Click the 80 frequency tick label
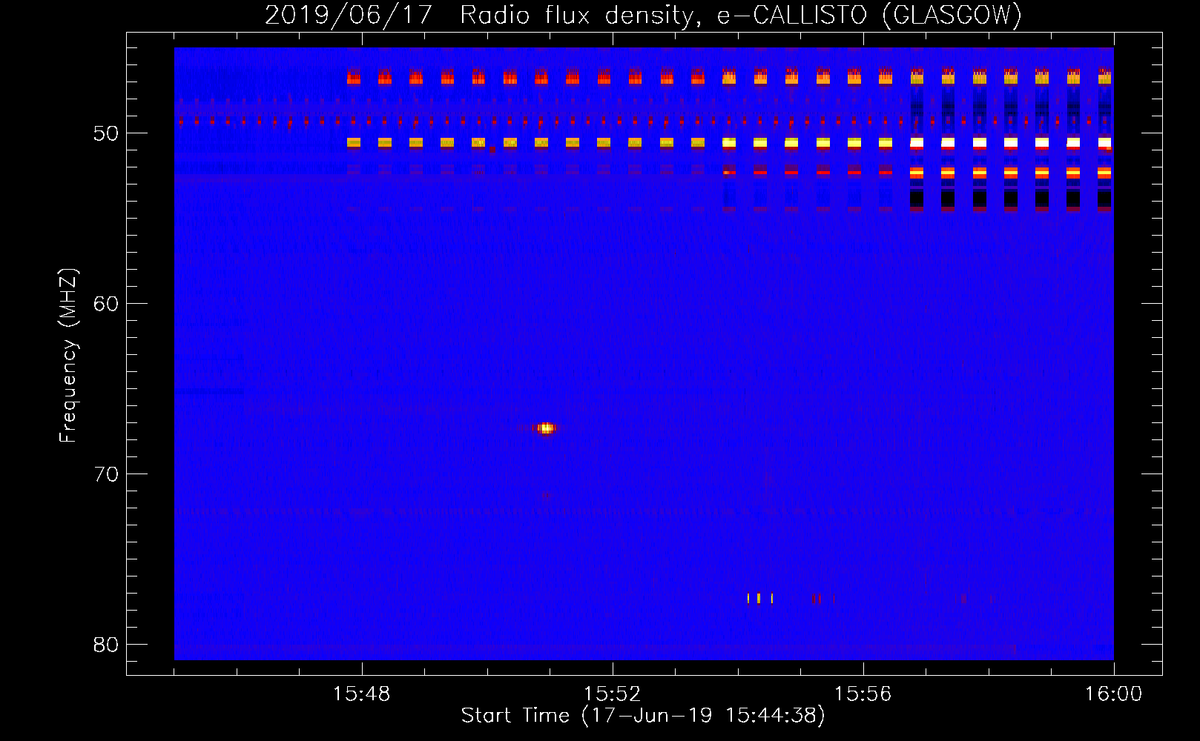 click(x=106, y=645)
